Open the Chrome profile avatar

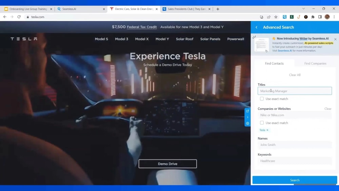[327, 17]
